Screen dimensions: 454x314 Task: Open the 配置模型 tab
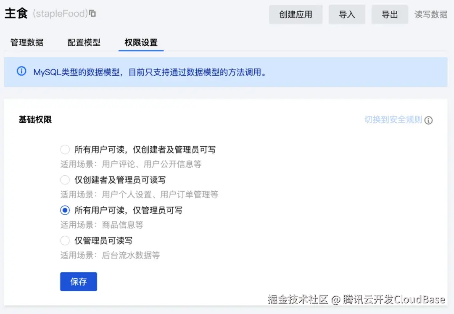click(x=84, y=42)
